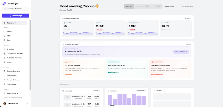
Task: Click the Create Page button
Action: click(x=15, y=16)
